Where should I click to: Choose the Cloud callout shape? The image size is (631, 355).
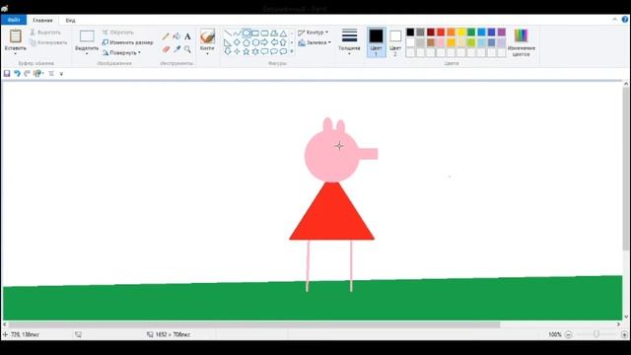pos(283,51)
